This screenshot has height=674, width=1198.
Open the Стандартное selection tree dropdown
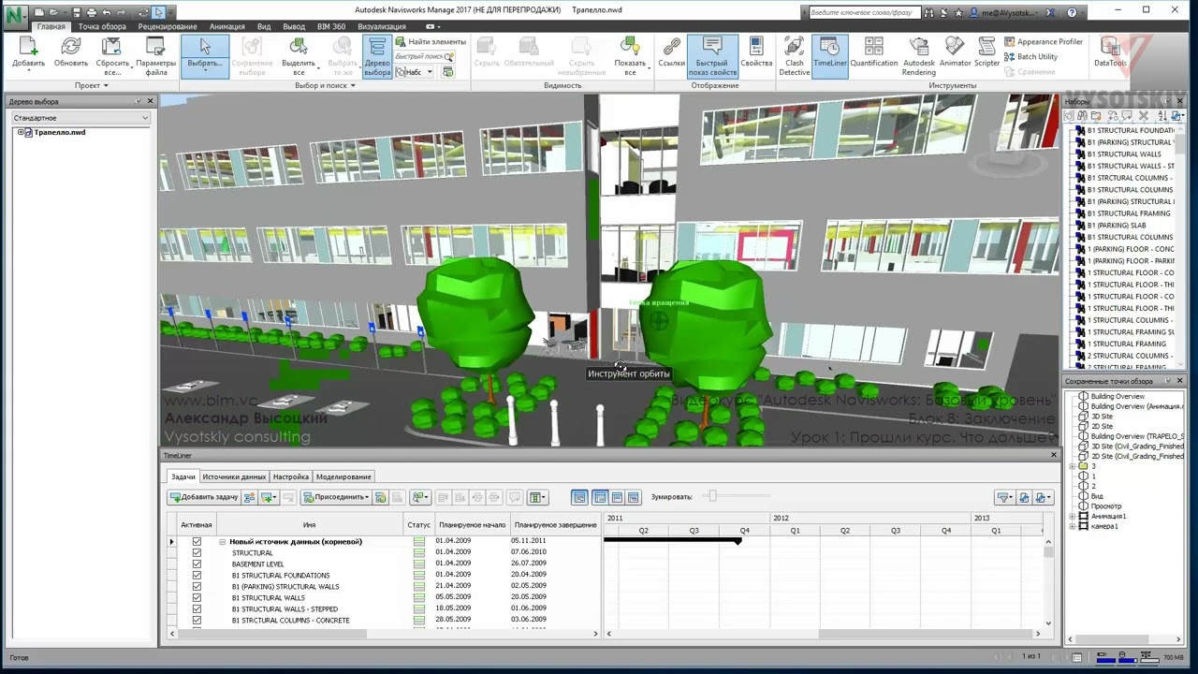tap(80, 118)
